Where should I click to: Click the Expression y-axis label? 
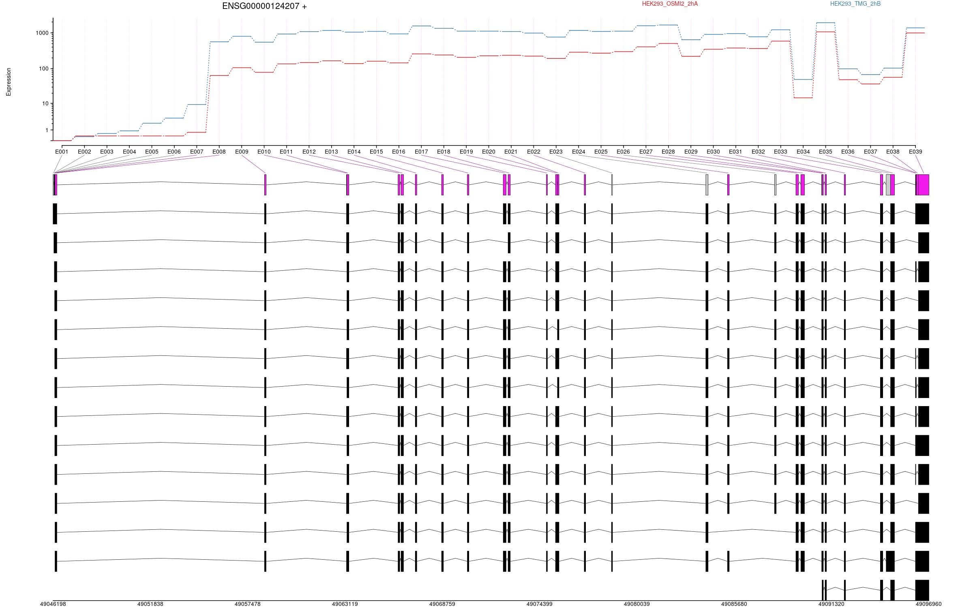pyautogui.click(x=9, y=82)
